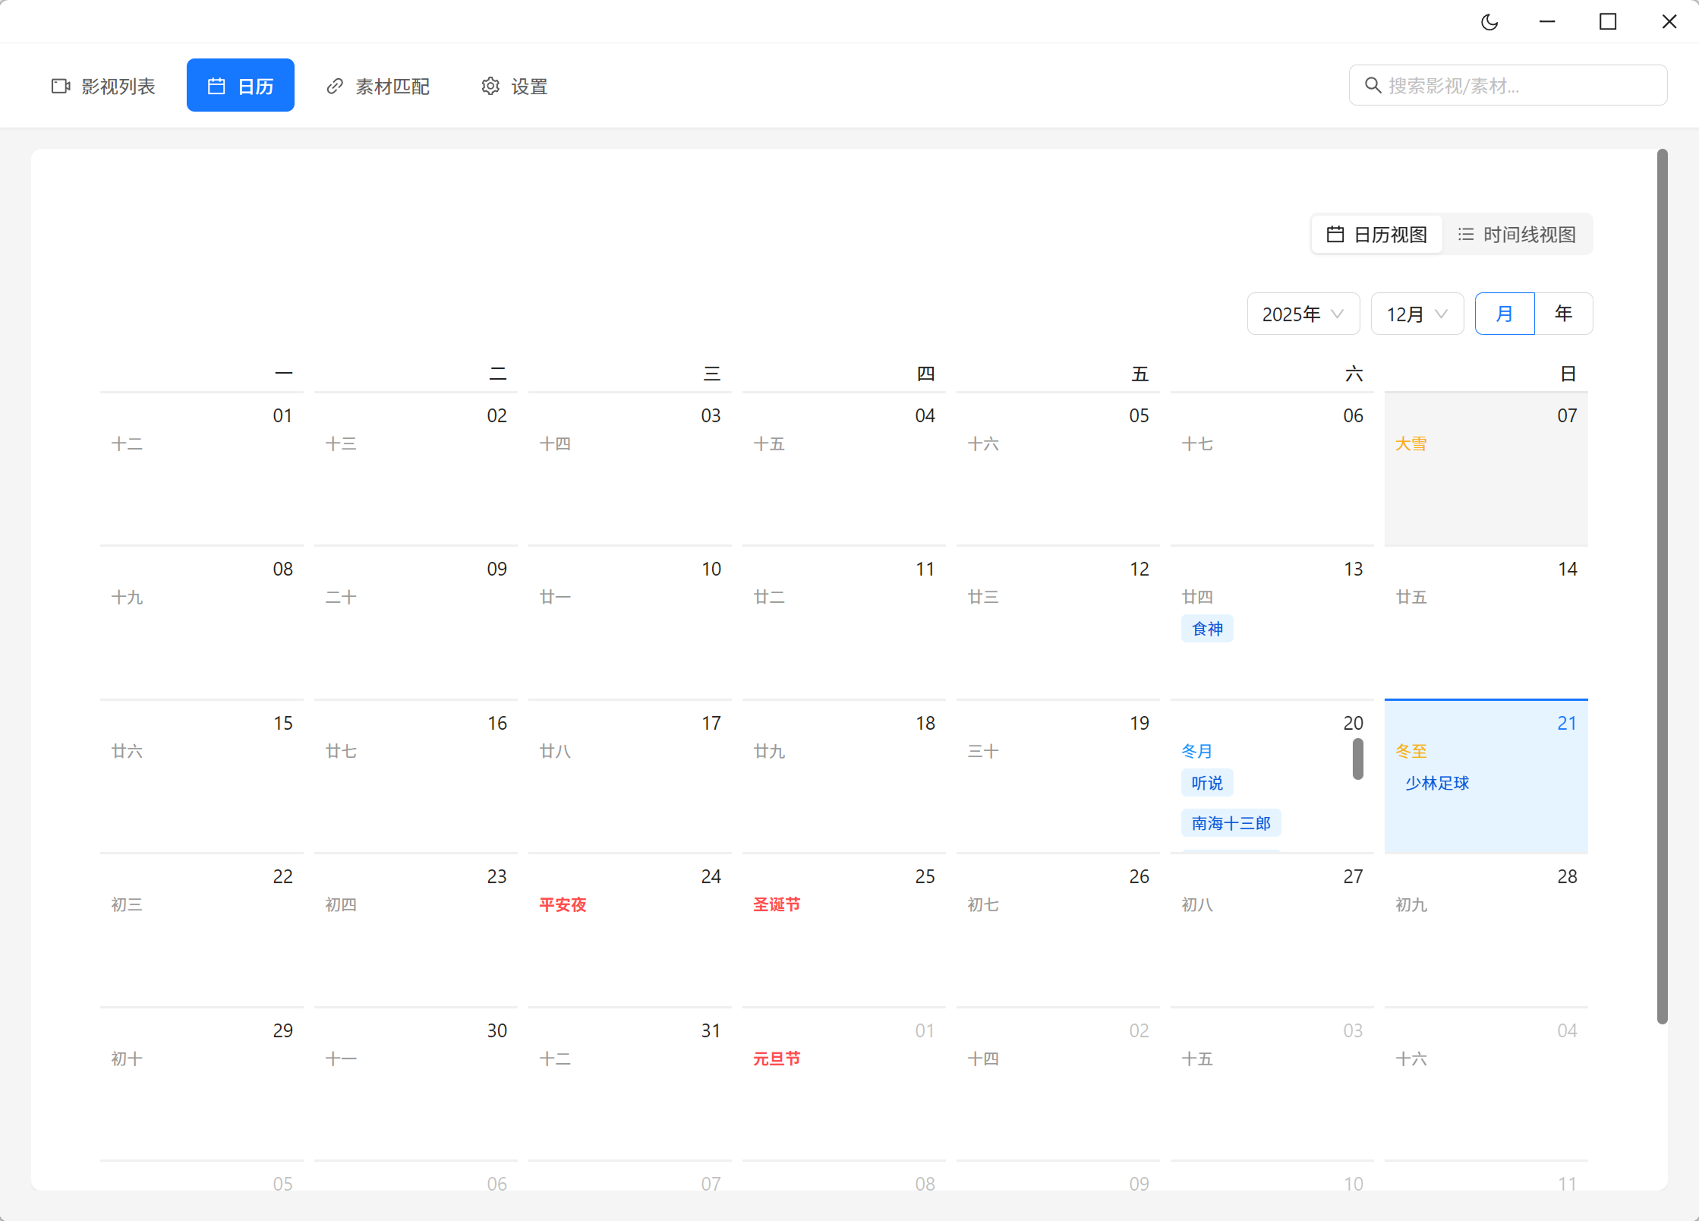Open the 食神 event on the 13th
Screen dimensions: 1699x1221
tap(1207, 629)
